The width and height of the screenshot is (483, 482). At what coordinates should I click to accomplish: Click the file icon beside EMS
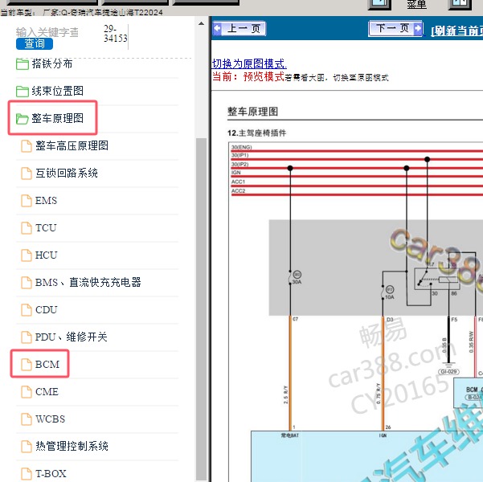click(27, 201)
